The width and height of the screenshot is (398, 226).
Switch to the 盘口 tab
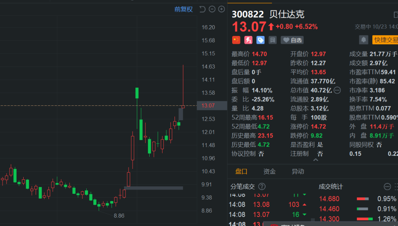241,171
